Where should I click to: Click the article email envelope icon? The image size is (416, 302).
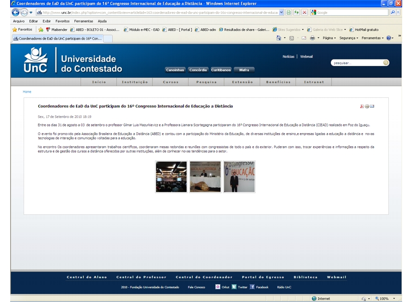click(x=372, y=106)
